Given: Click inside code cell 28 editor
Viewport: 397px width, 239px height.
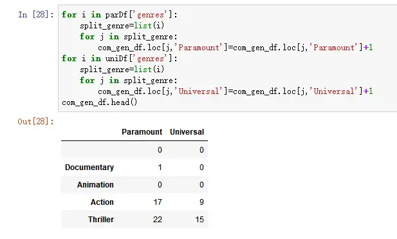Looking at the screenshot, I should (228, 58).
